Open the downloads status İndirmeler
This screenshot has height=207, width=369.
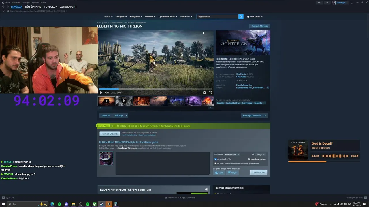180,198
